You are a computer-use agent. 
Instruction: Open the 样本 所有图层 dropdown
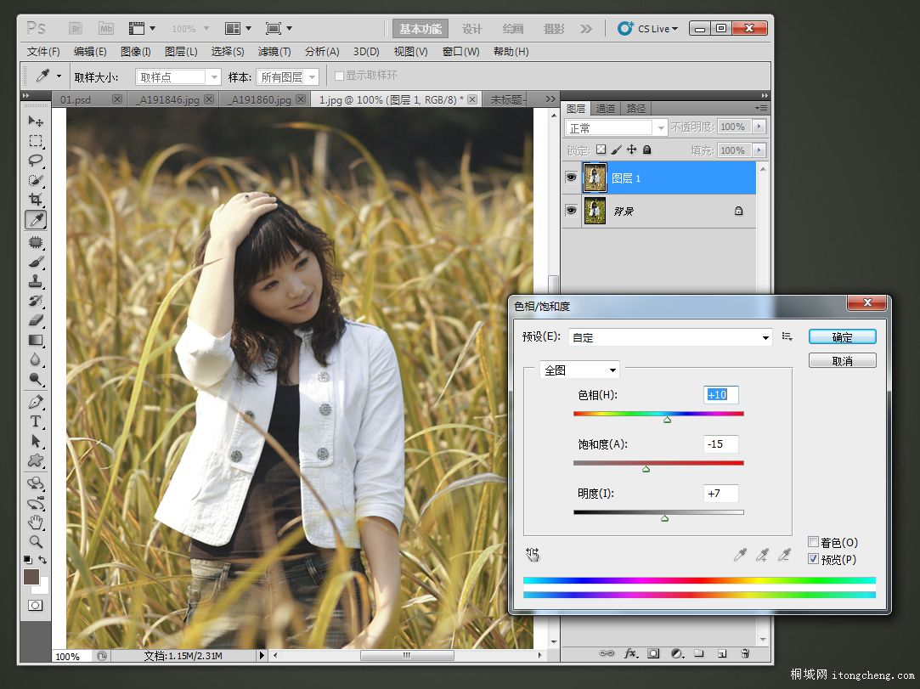pos(287,76)
